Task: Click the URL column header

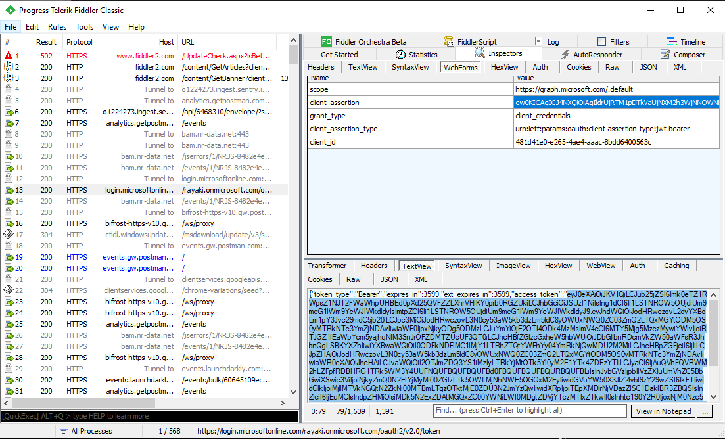Action: coord(227,42)
